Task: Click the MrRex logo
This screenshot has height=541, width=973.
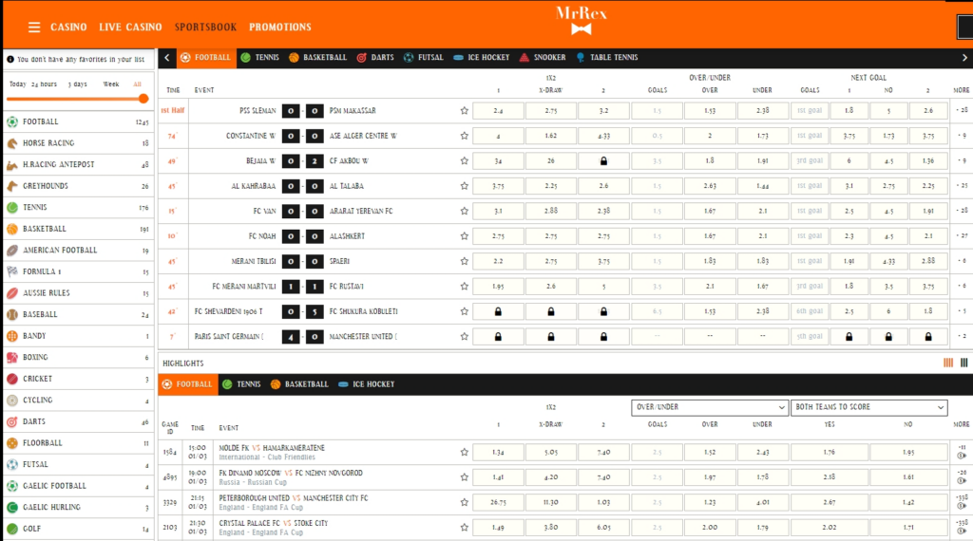Action: (x=581, y=21)
